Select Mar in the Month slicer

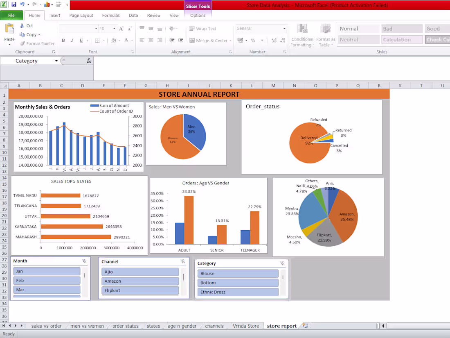point(47,290)
